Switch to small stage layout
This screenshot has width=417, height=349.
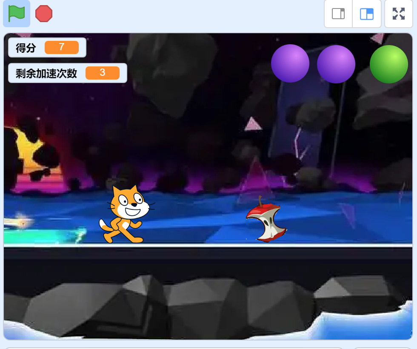click(338, 14)
